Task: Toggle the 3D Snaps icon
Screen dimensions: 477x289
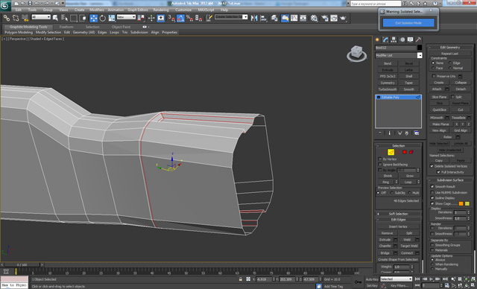Action: [x=171, y=18]
